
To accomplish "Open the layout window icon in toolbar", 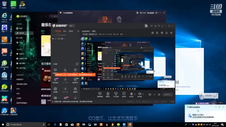I will pos(162,33).
